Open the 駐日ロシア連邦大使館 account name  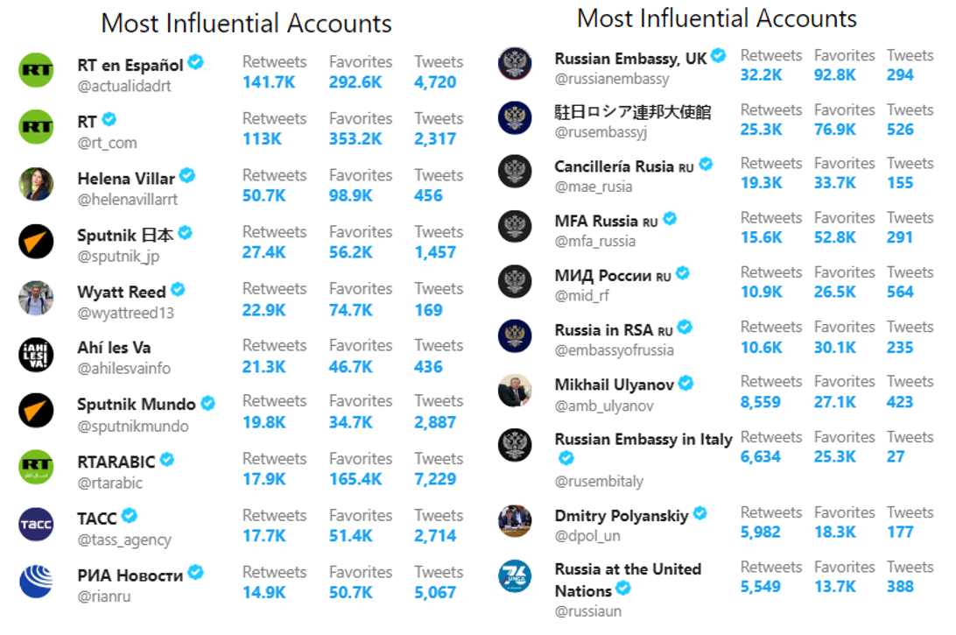coord(633,112)
